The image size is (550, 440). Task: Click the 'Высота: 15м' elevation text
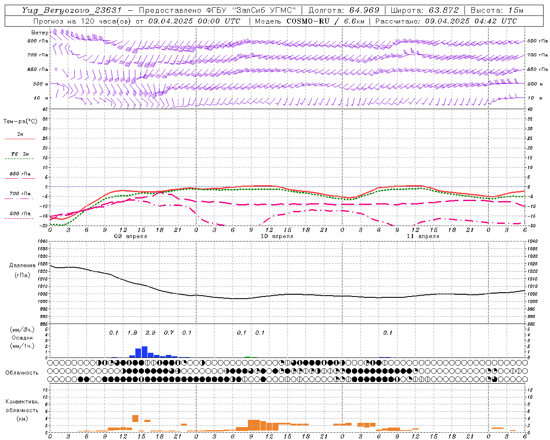[497, 10]
